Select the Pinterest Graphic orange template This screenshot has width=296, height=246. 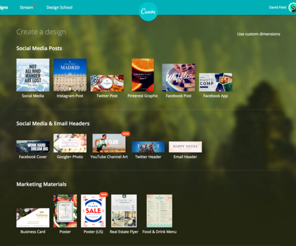pos(143,75)
